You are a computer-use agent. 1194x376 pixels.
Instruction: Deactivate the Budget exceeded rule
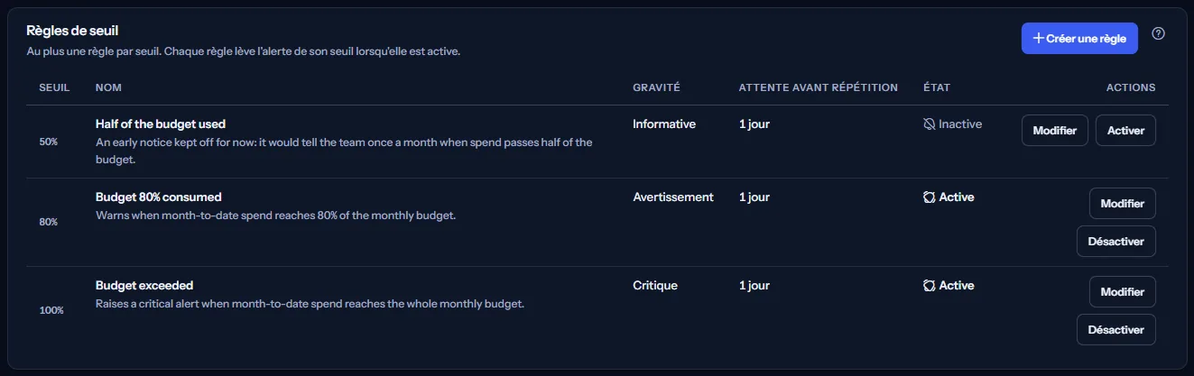coord(1116,329)
